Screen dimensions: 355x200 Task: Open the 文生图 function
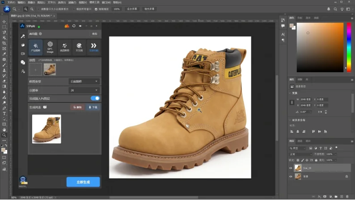pos(79,47)
